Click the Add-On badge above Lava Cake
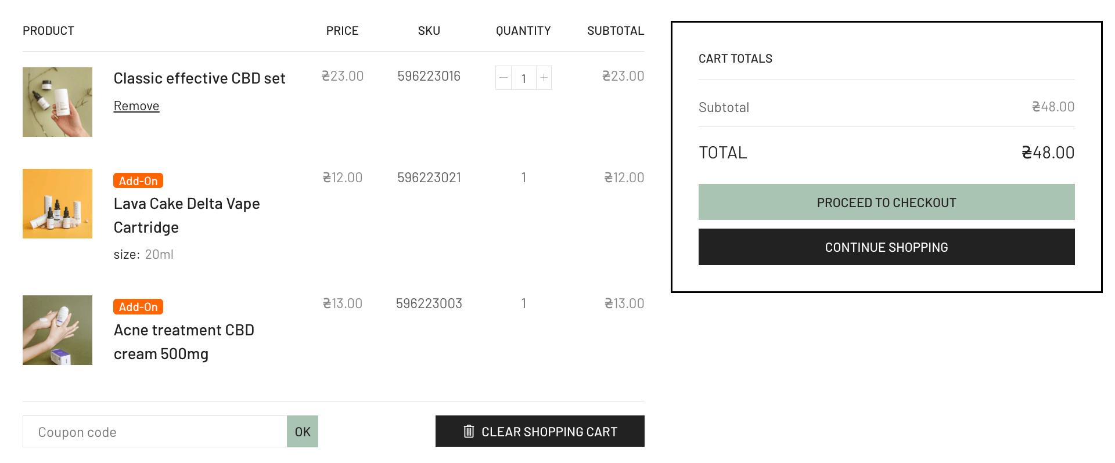Screen dimensions: 1115x463 [x=138, y=180]
